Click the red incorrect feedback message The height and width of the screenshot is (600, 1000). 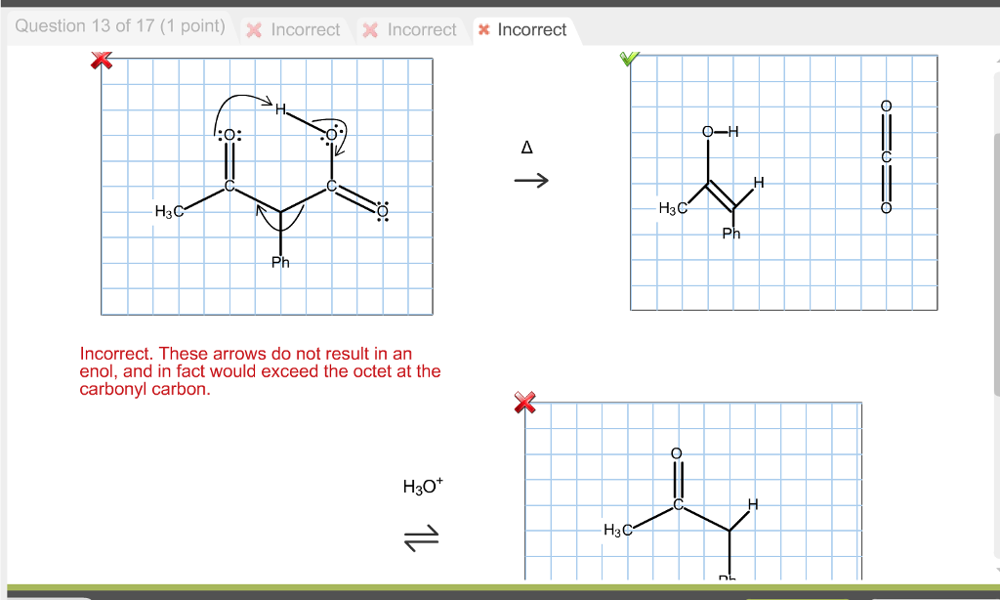(260, 371)
